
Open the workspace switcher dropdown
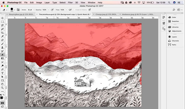tap(180, 10)
